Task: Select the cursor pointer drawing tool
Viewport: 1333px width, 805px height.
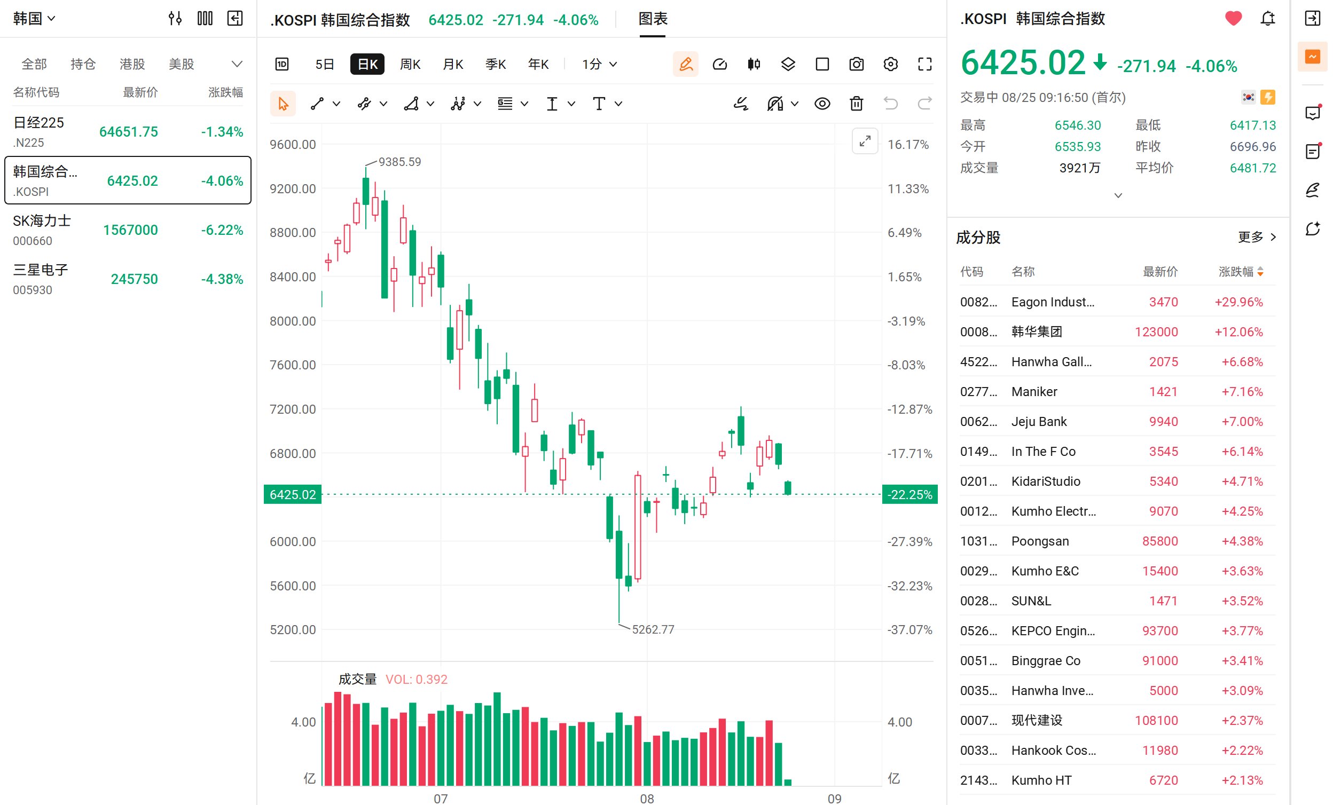Action: pyautogui.click(x=283, y=103)
